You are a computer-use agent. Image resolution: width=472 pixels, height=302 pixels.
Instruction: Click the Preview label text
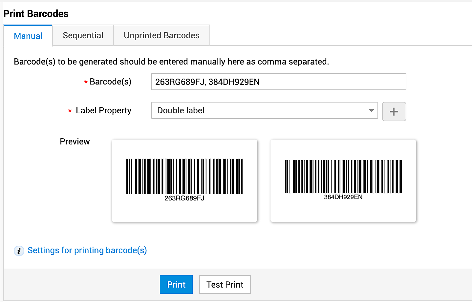pyautogui.click(x=75, y=142)
